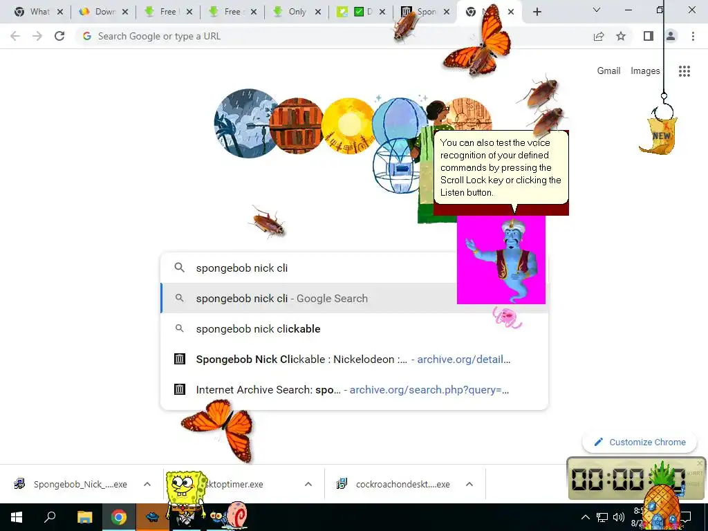Open File Explorer from taskbar
Viewport: 708px width, 531px height.
[84, 517]
